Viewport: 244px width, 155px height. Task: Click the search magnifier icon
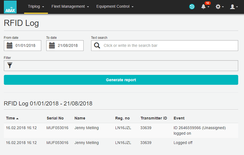(x=97, y=45)
